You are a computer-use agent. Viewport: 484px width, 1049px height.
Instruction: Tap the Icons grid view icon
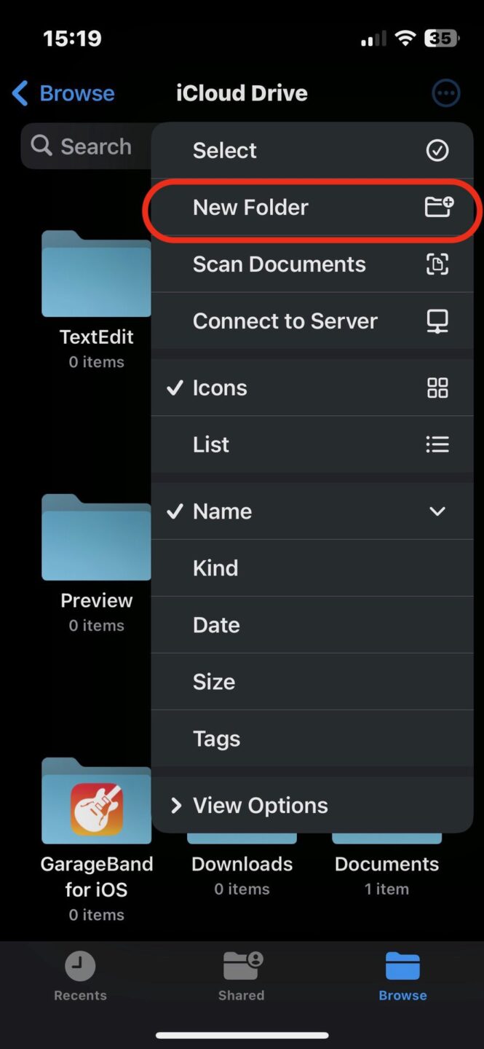[437, 388]
